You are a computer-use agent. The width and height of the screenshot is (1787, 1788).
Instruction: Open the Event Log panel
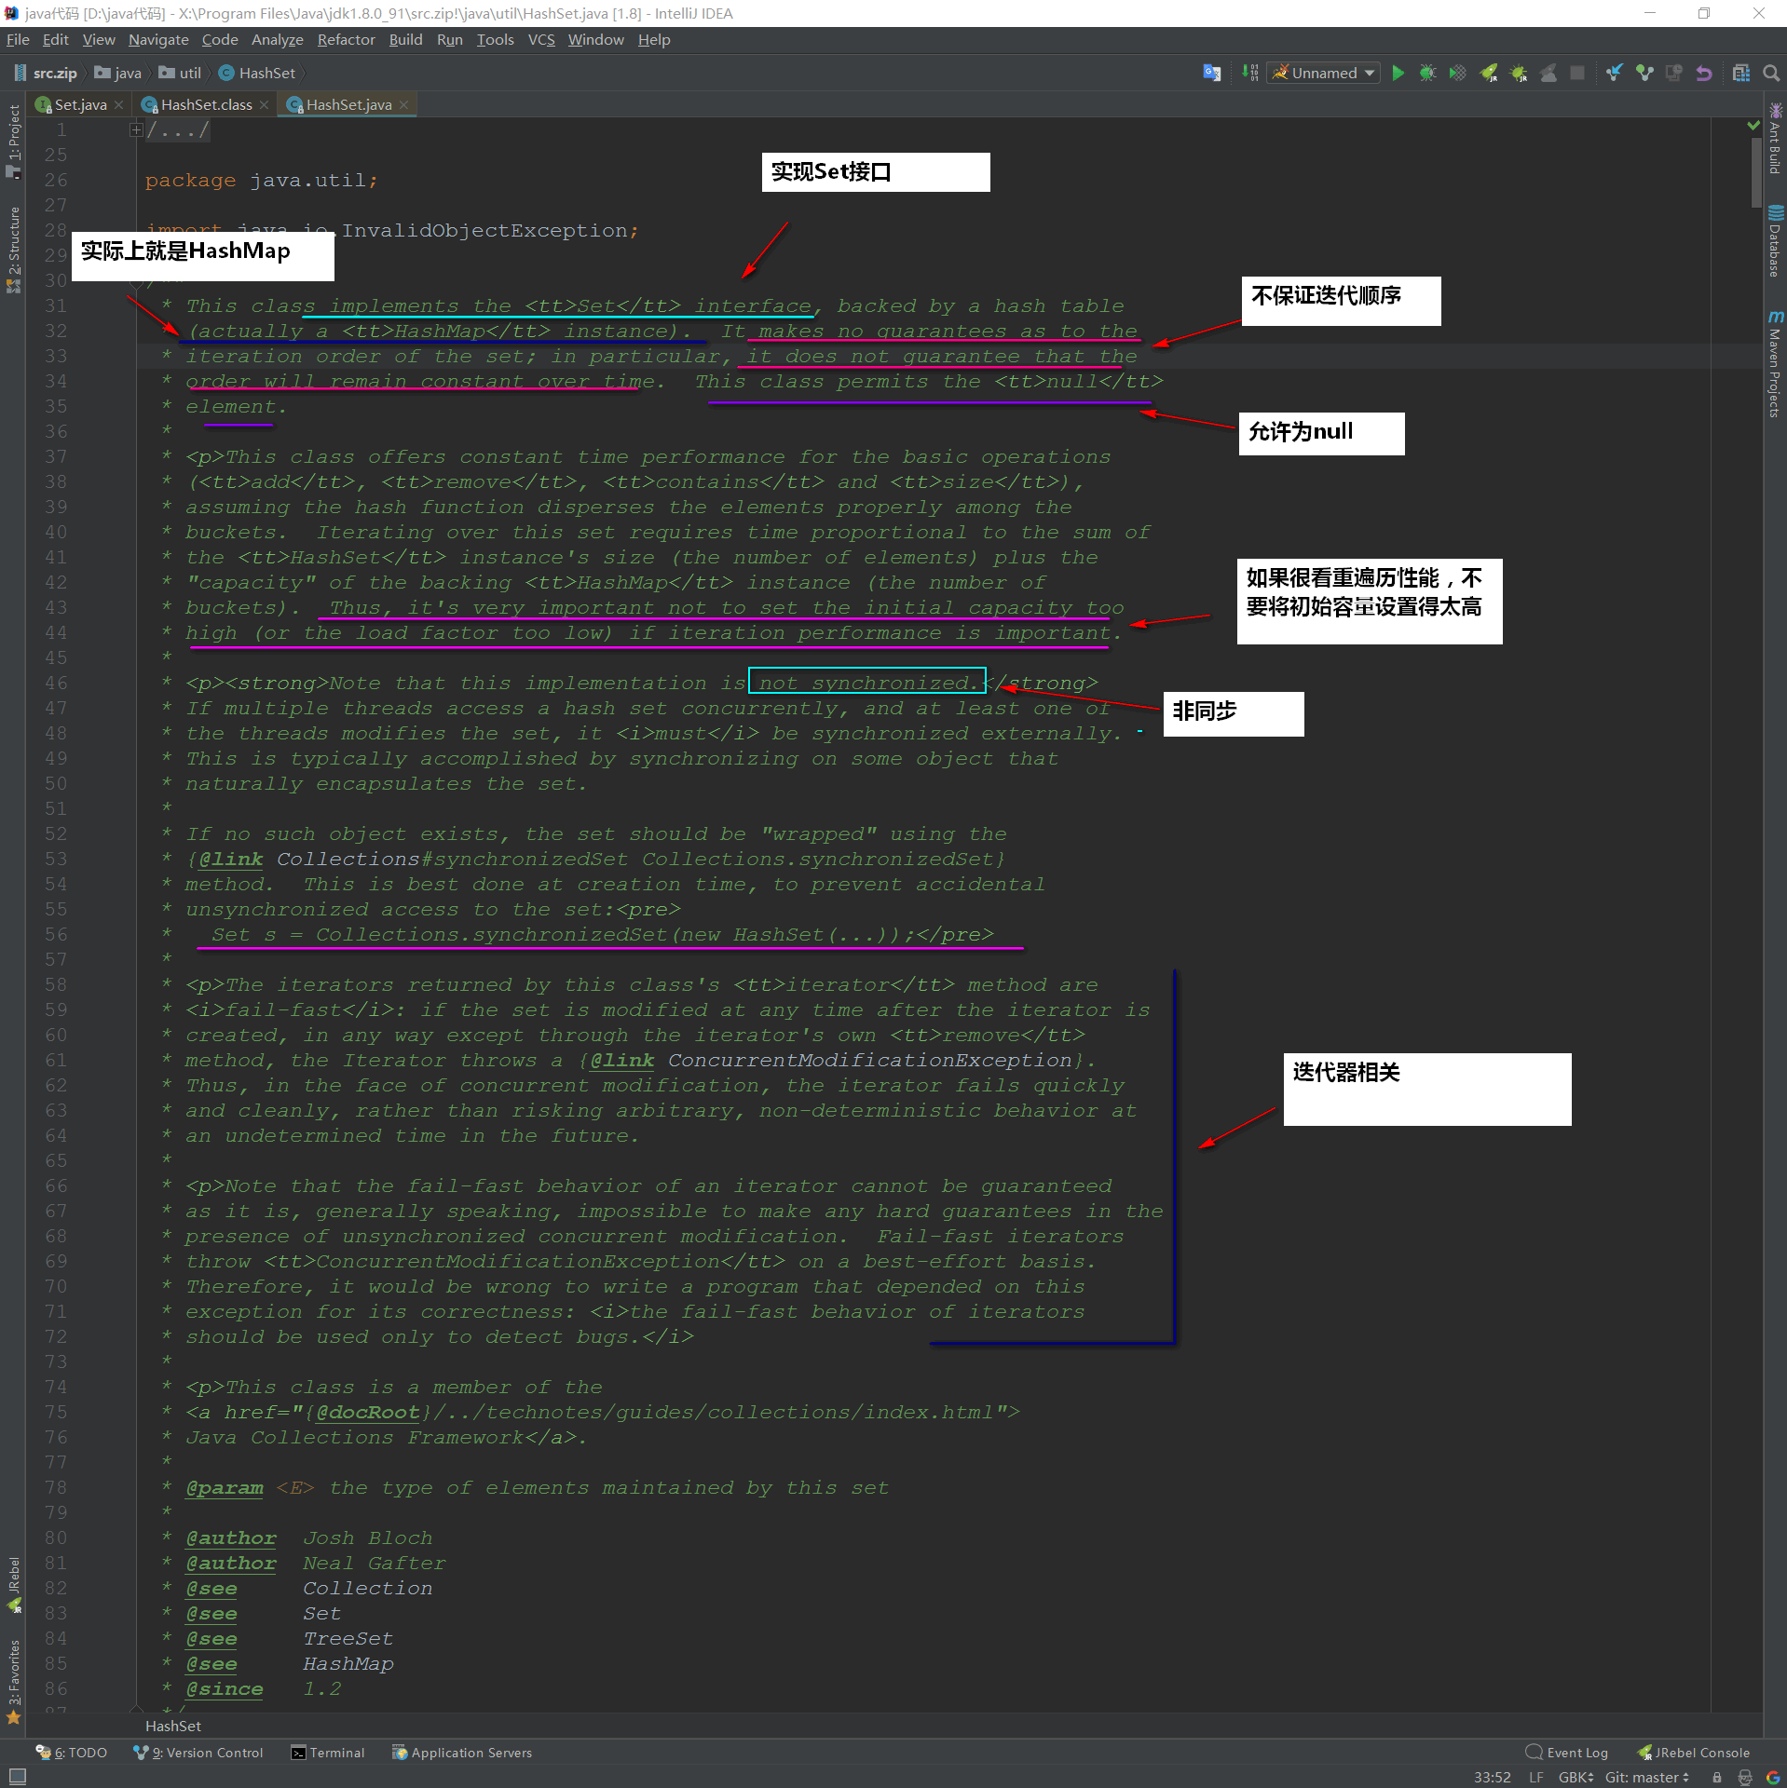tap(1567, 1752)
